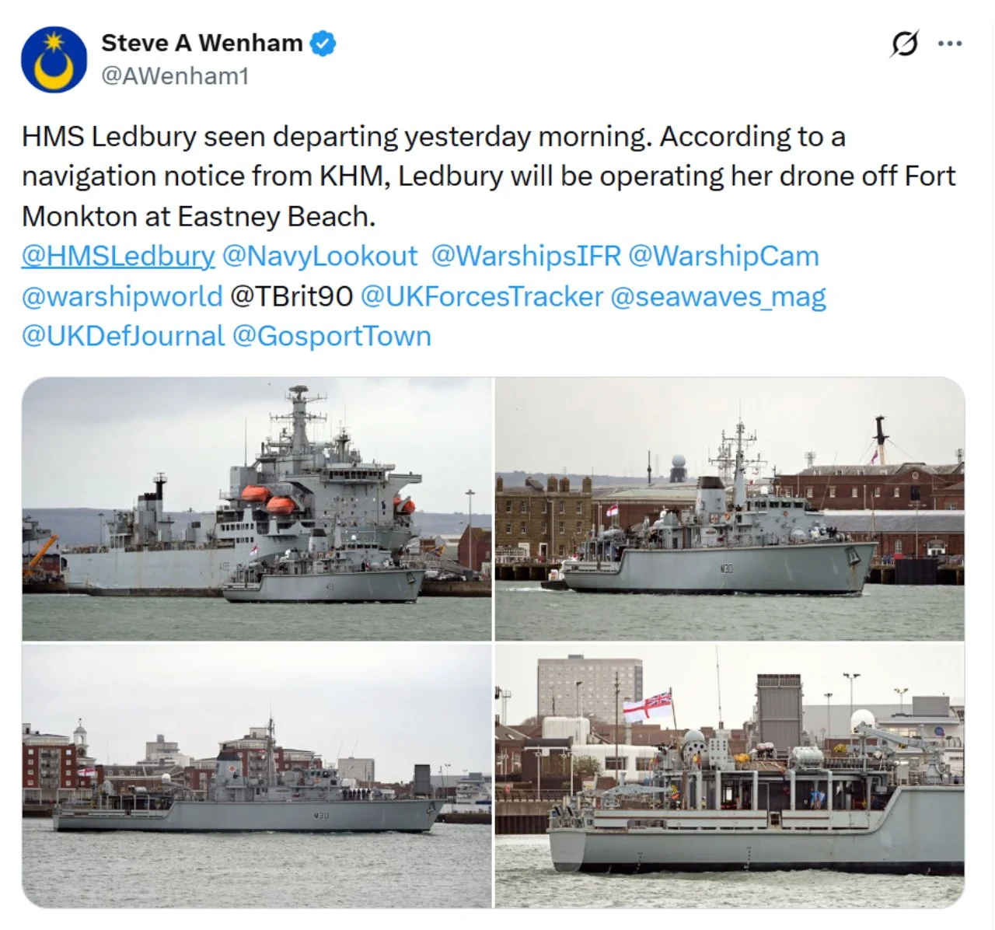Image resolution: width=995 pixels, height=930 pixels.
Task: Open the @AWenham1 handle
Action: (175, 76)
